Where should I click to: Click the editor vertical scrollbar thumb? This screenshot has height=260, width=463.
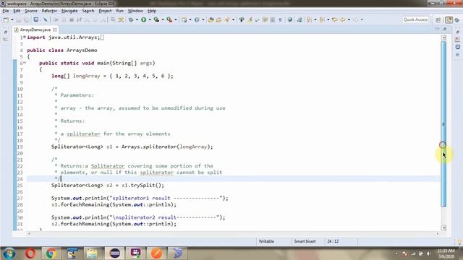point(443,123)
